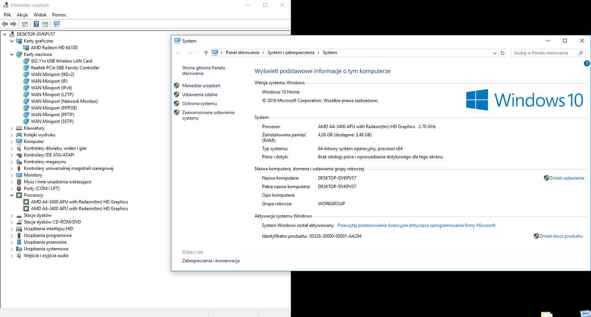Select Kontrolery dźwięku, wideo i gier category
The width and height of the screenshot is (591, 317).
(55, 148)
